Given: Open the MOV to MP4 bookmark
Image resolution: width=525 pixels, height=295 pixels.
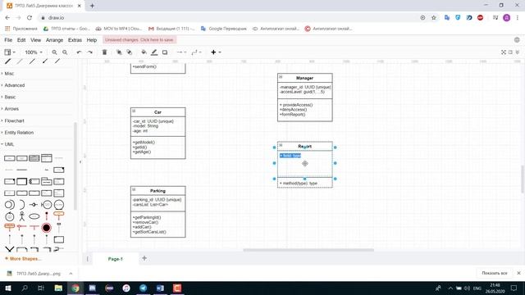Looking at the screenshot, I should (119, 29).
